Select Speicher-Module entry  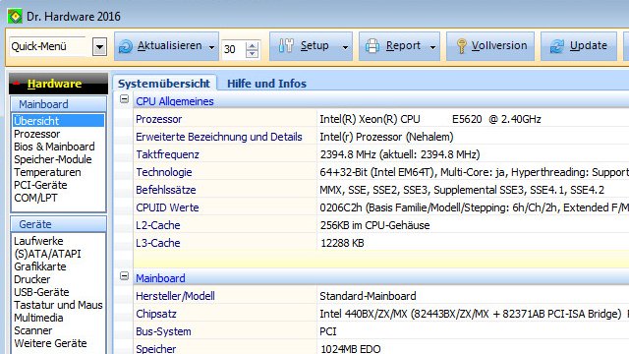pos(52,159)
